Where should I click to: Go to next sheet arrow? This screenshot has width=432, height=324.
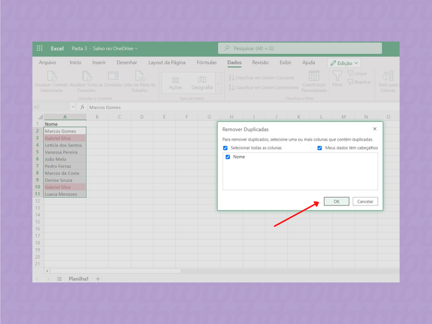click(48, 279)
